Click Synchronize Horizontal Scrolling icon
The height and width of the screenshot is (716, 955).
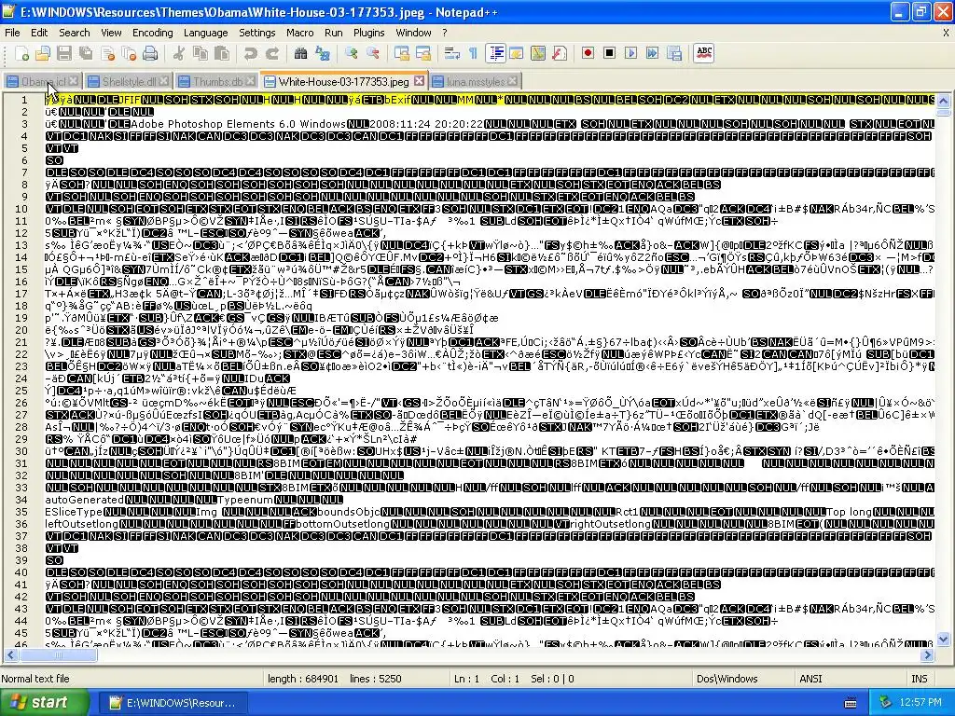pyautogui.click(x=423, y=53)
